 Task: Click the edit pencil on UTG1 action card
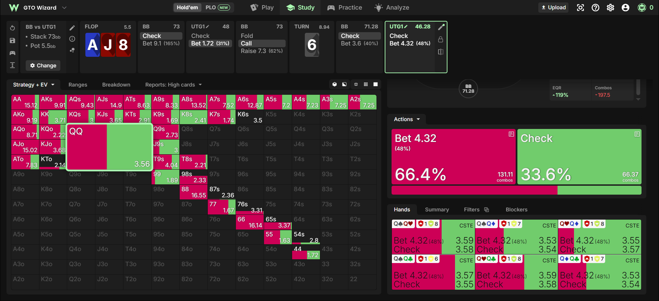[x=441, y=27]
